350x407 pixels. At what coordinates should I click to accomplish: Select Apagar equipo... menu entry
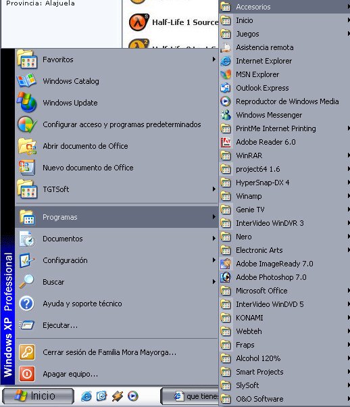117,374
